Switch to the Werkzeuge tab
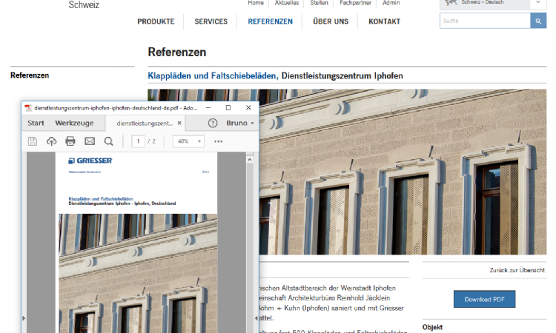The width and height of the screenshot is (556, 333). [x=74, y=123]
